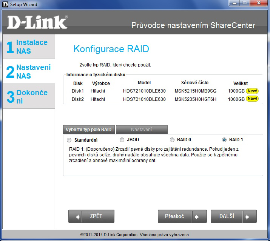Click the Výrobce column header
Image resolution: width=270 pixels, height=241 pixels.
tap(101, 83)
